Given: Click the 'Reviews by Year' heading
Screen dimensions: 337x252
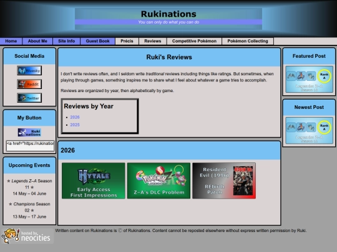Looking at the screenshot, I should click(89, 106).
